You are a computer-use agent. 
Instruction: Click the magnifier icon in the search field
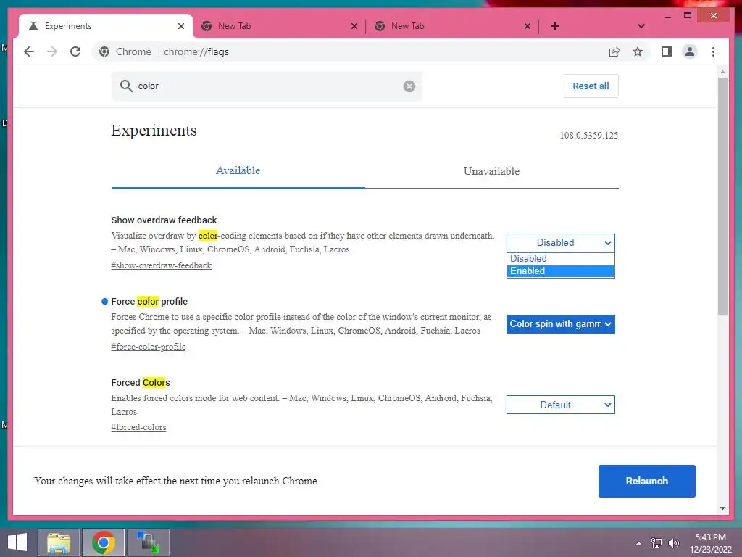click(126, 86)
